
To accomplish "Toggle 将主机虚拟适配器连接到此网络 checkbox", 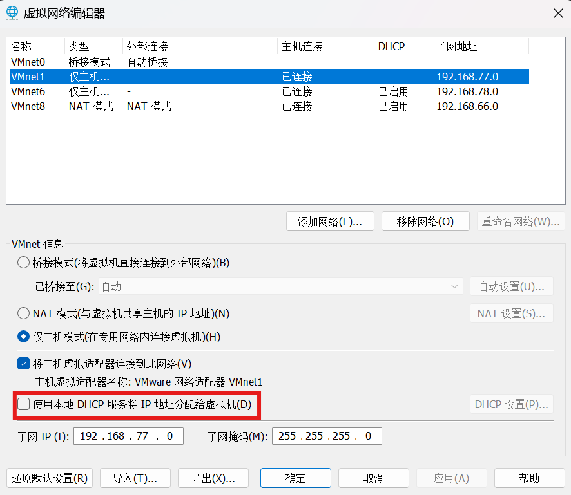I will click(x=24, y=363).
